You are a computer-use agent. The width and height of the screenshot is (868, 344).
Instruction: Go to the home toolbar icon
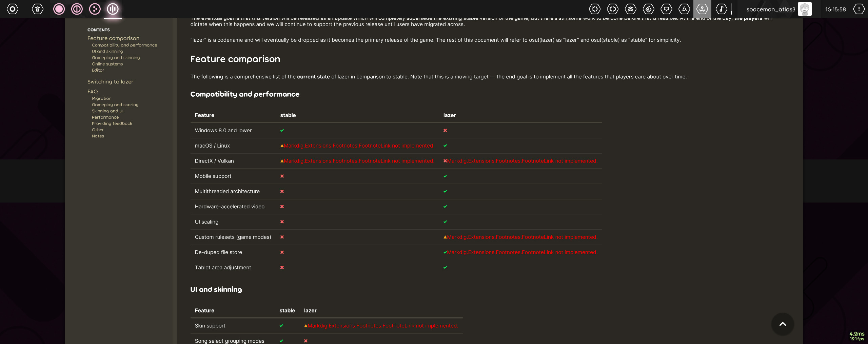(38, 9)
